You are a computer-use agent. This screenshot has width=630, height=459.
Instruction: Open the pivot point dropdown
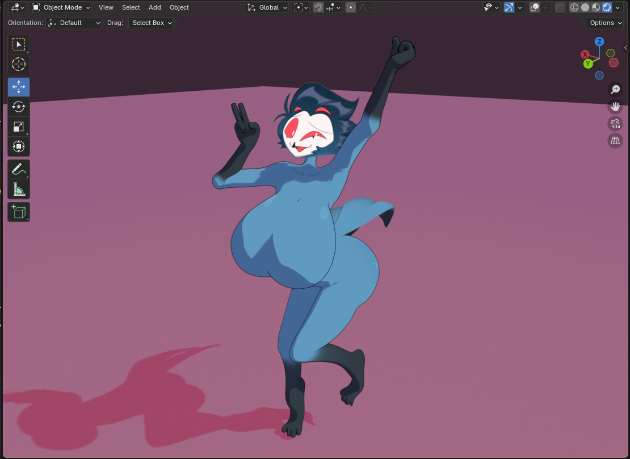tap(301, 7)
